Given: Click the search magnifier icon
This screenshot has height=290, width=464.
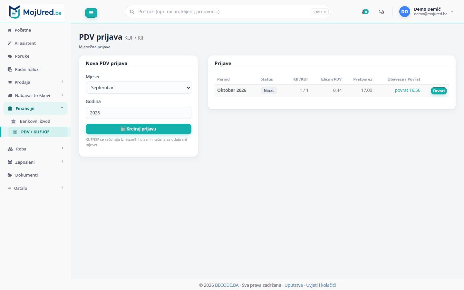Looking at the screenshot, I should pos(132,12).
